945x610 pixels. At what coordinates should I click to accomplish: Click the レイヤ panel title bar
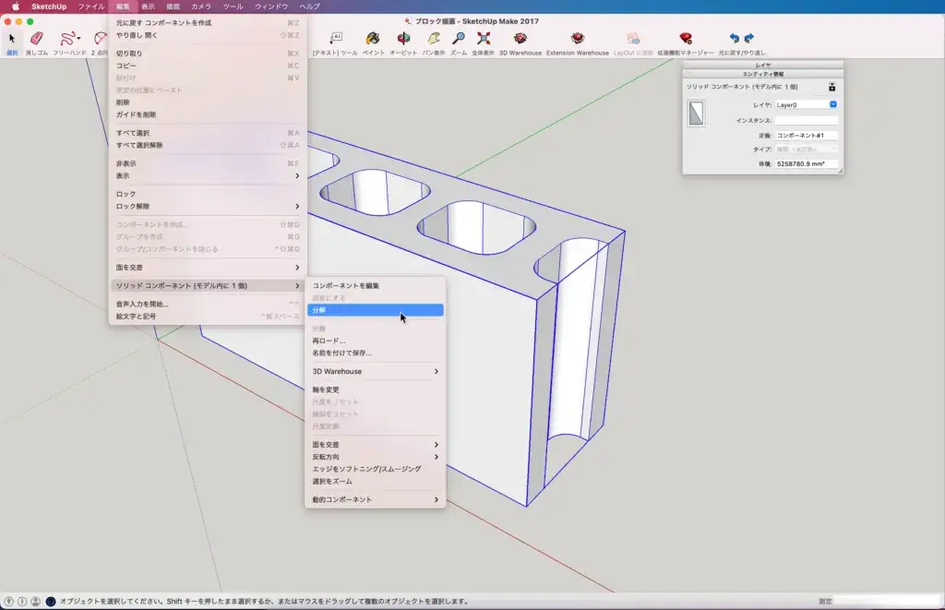coord(762,65)
